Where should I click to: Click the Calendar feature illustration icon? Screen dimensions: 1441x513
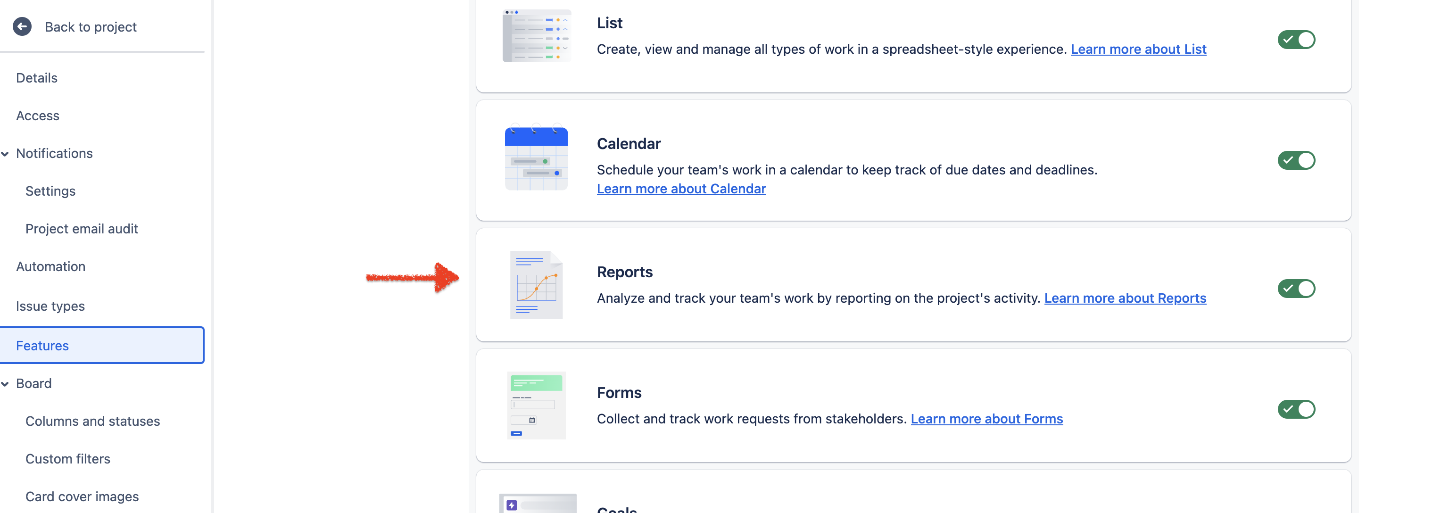(536, 158)
